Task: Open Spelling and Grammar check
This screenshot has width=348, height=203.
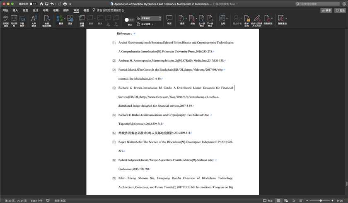Action: click(x=6, y=21)
